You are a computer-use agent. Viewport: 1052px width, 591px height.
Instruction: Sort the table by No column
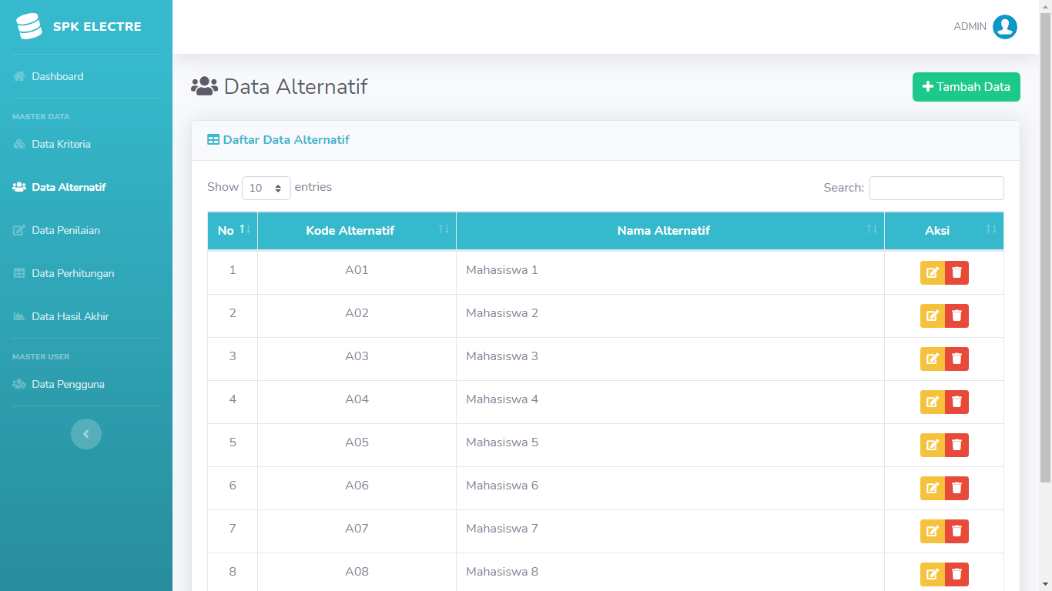233,231
